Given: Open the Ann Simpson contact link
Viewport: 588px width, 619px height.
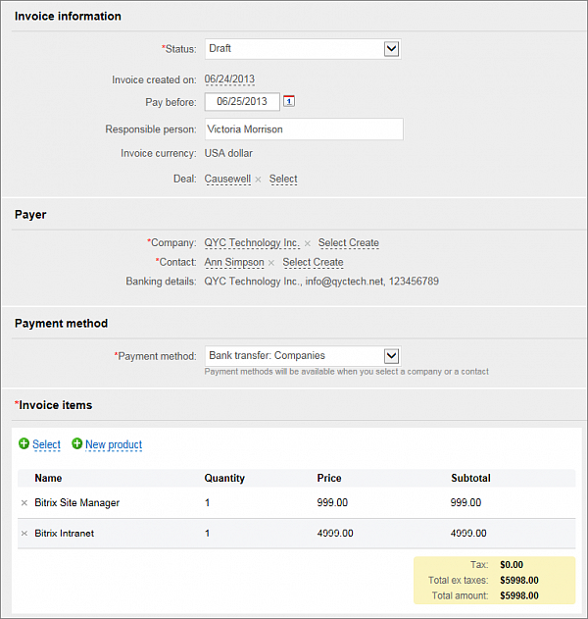Looking at the screenshot, I should (x=233, y=263).
